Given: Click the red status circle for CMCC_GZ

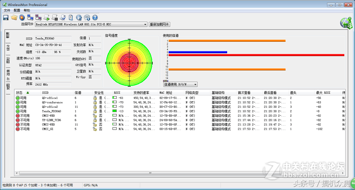Looking at the screenshot, I should coord(18,129).
